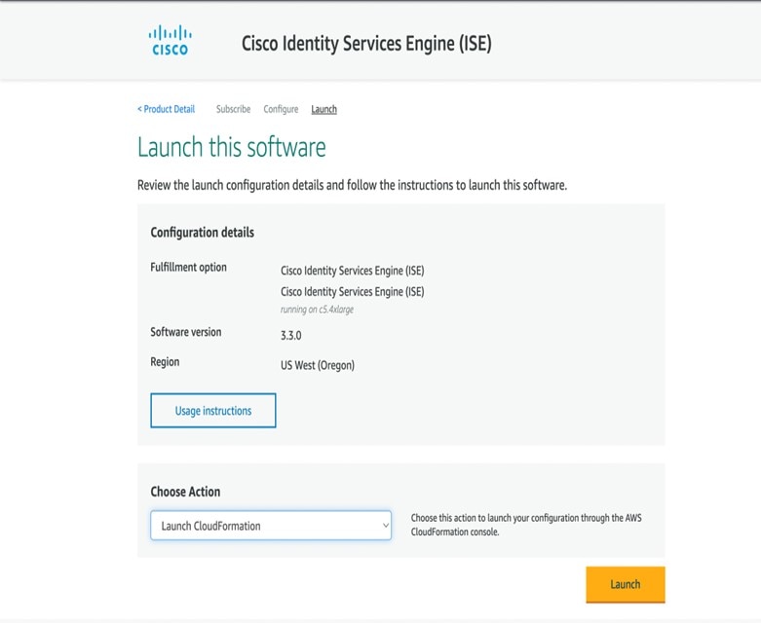Click the Software version label
Viewport: 761px width, 623px height.
point(186,332)
